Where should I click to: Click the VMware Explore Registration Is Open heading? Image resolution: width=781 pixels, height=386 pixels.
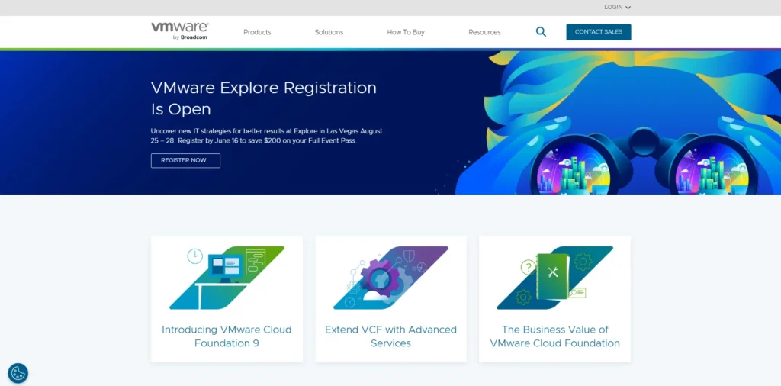264,98
